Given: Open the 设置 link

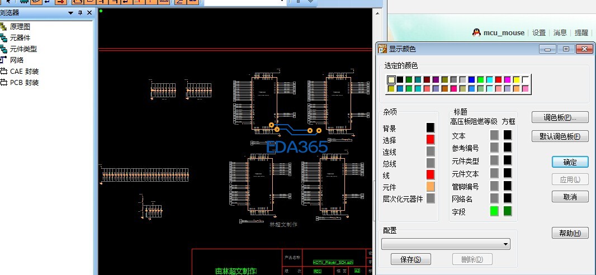Looking at the screenshot, I should (x=539, y=33).
